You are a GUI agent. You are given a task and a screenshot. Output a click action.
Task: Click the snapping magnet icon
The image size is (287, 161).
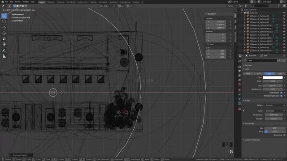(x=119, y=6)
